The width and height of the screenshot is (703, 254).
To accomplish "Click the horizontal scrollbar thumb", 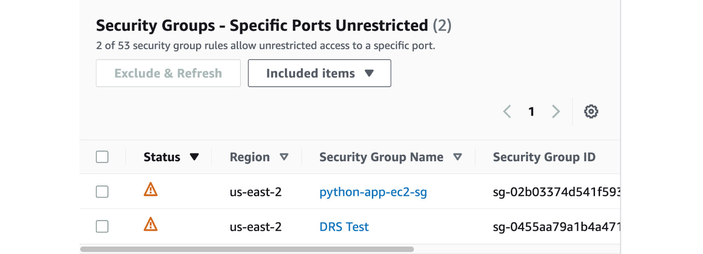I will [247, 249].
